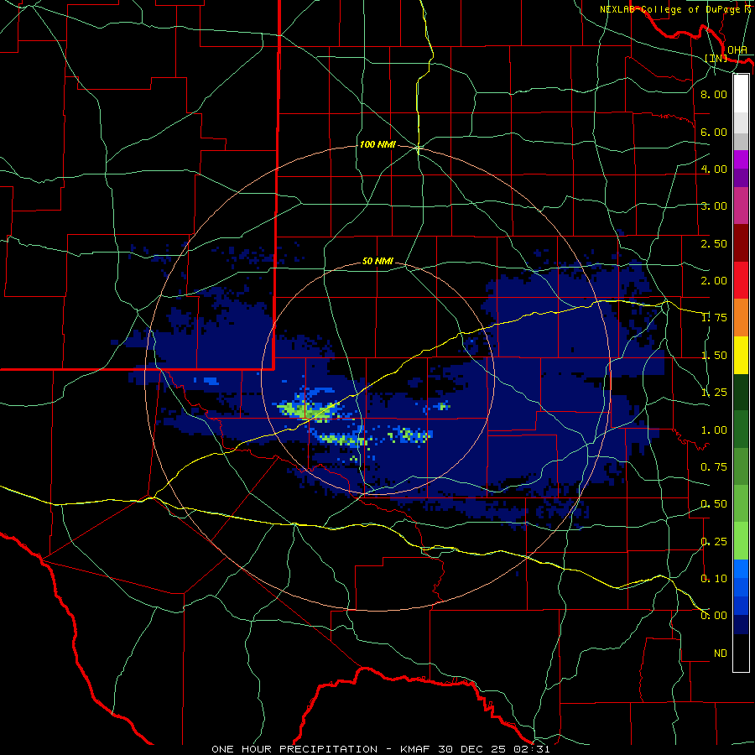Click the ONE HOUR PRECIPITATION caption text
This screenshot has width=755, height=755.
294,749
